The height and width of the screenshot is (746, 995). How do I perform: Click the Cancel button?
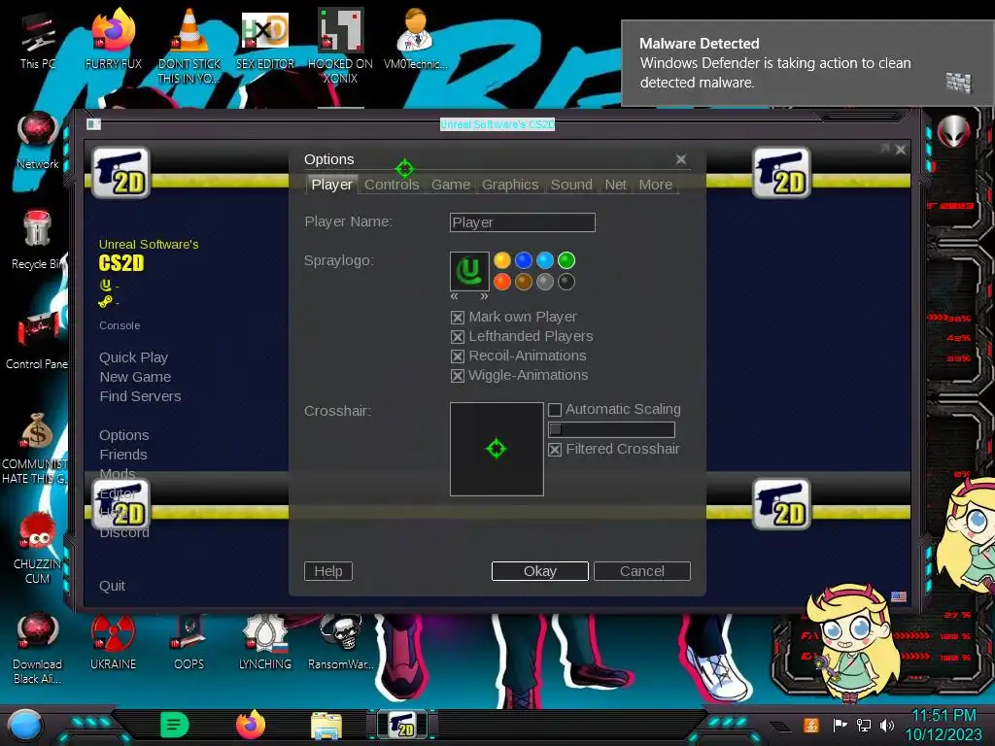pyautogui.click(x=642, y=571)
